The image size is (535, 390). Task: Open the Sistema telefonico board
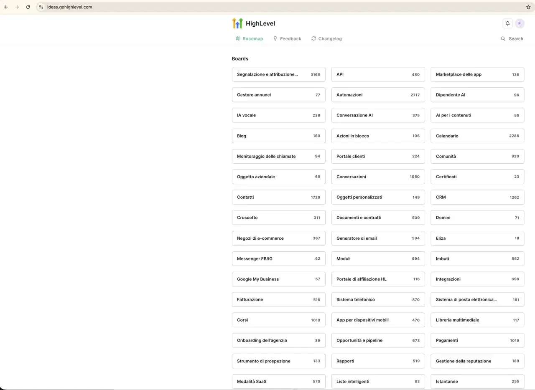point(378,299)
